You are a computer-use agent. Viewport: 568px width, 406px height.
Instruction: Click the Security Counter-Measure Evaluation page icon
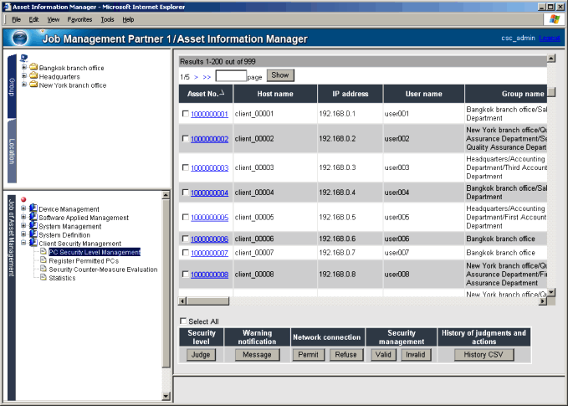click(43, 270)
